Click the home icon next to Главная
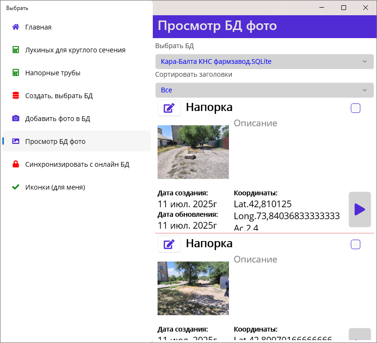377x343 pixels. click(x=16, y=27)
